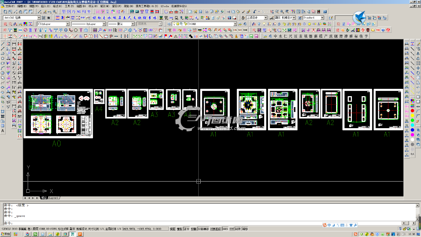Click the NG toolbar button
Image resolution: width=421 pixels, height=237 pixels.
(79, 12)
